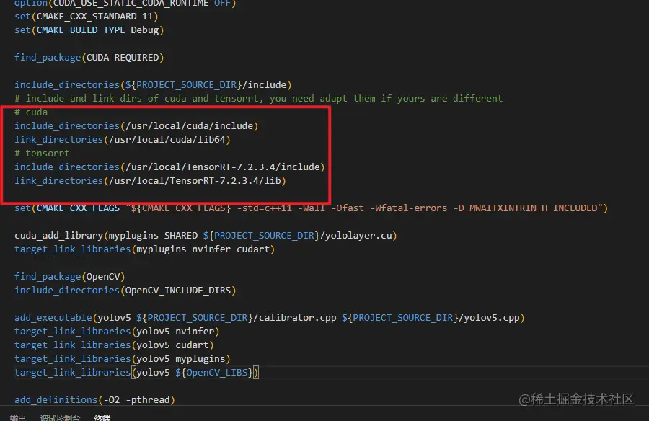Screen dimensions: 649x421
Task: Click target_link_libraries(yolov5 cudart) line
Action: [114, 345]
